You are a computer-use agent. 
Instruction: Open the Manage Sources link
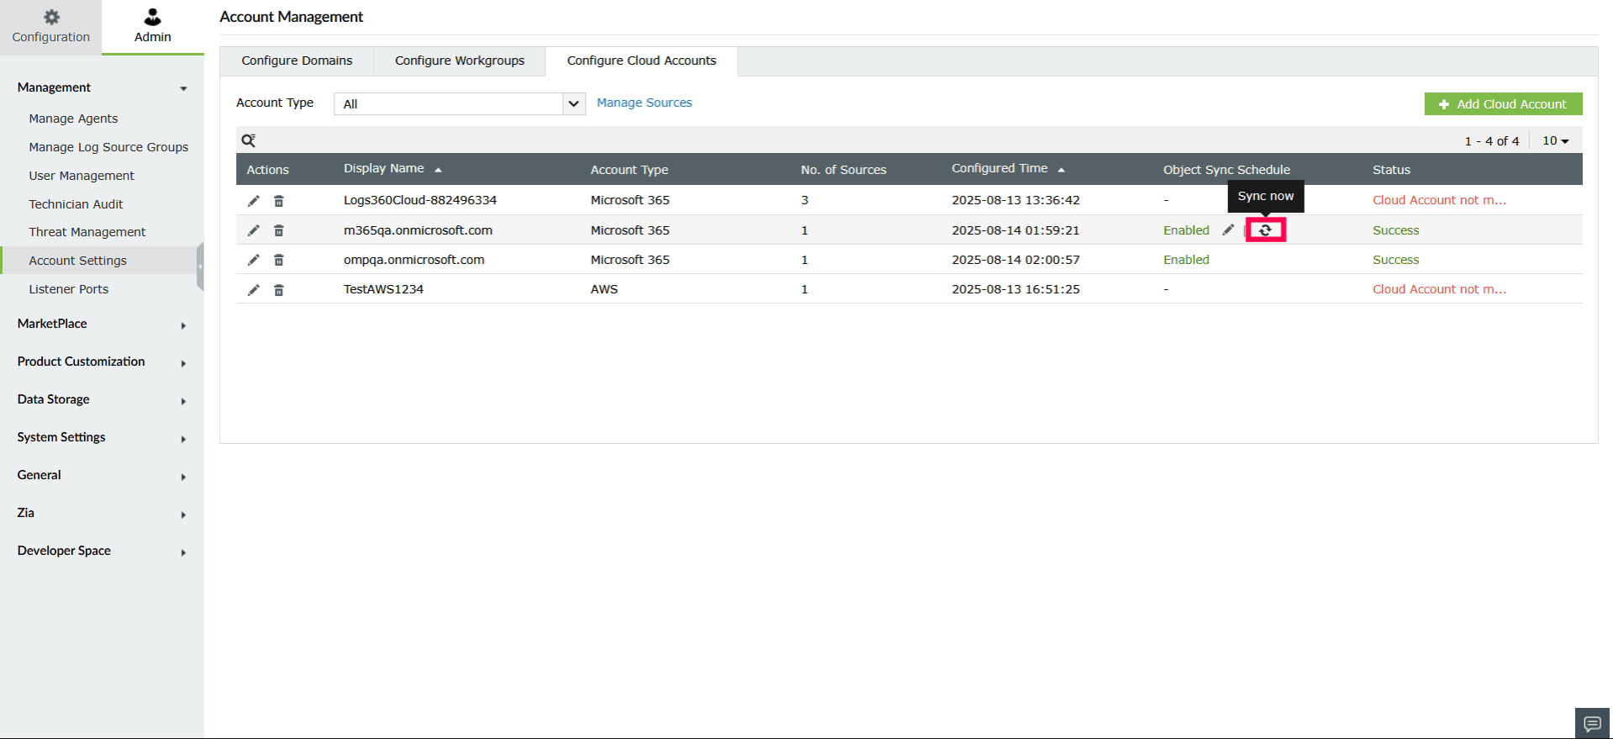click(644, 103)
